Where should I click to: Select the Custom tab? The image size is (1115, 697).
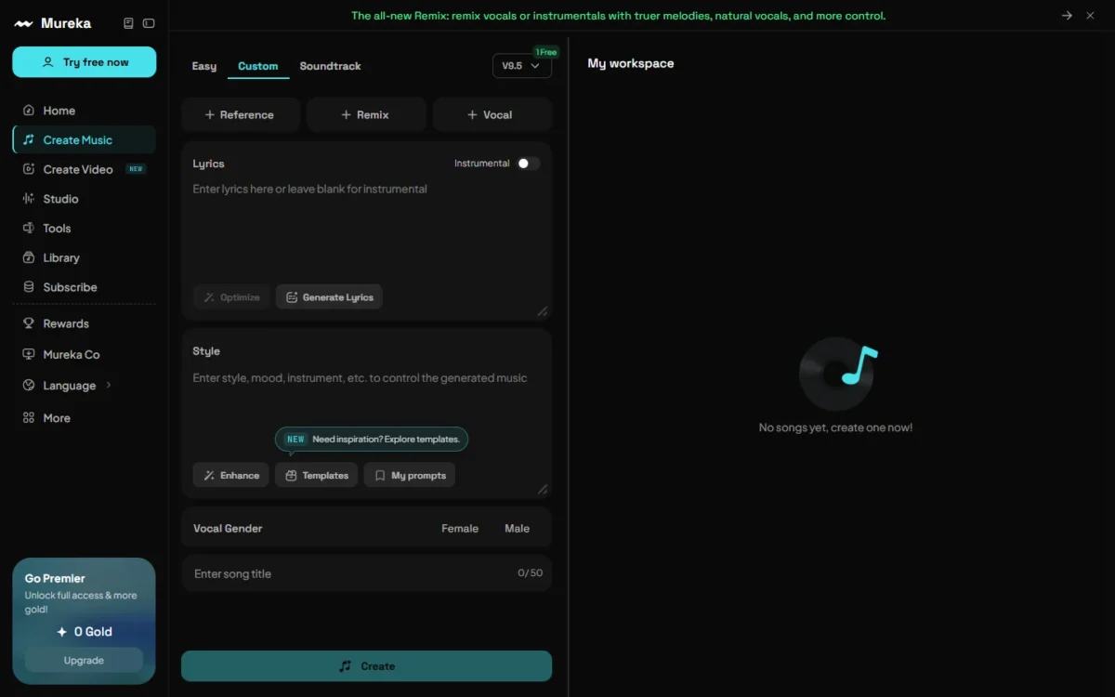(257, 66)
